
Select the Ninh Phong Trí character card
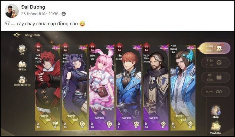(183, 87)
